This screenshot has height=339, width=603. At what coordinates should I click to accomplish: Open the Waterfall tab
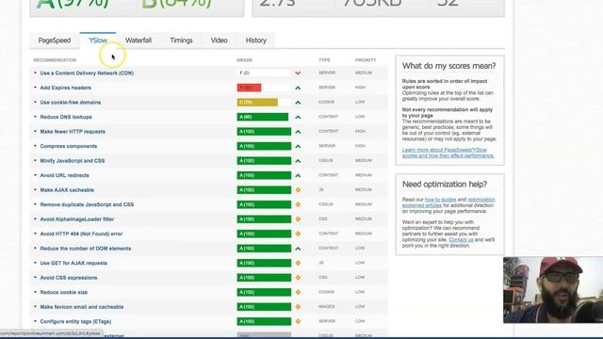[139, 40]
